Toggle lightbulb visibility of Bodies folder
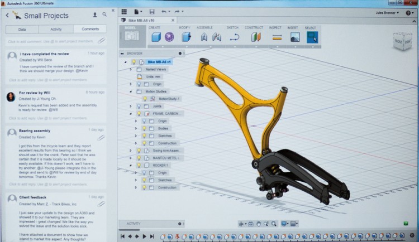 [x=144, y=128]
